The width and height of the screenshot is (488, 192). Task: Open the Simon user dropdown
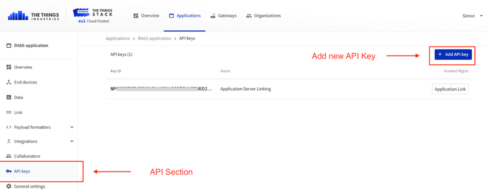tap(472, 15)
